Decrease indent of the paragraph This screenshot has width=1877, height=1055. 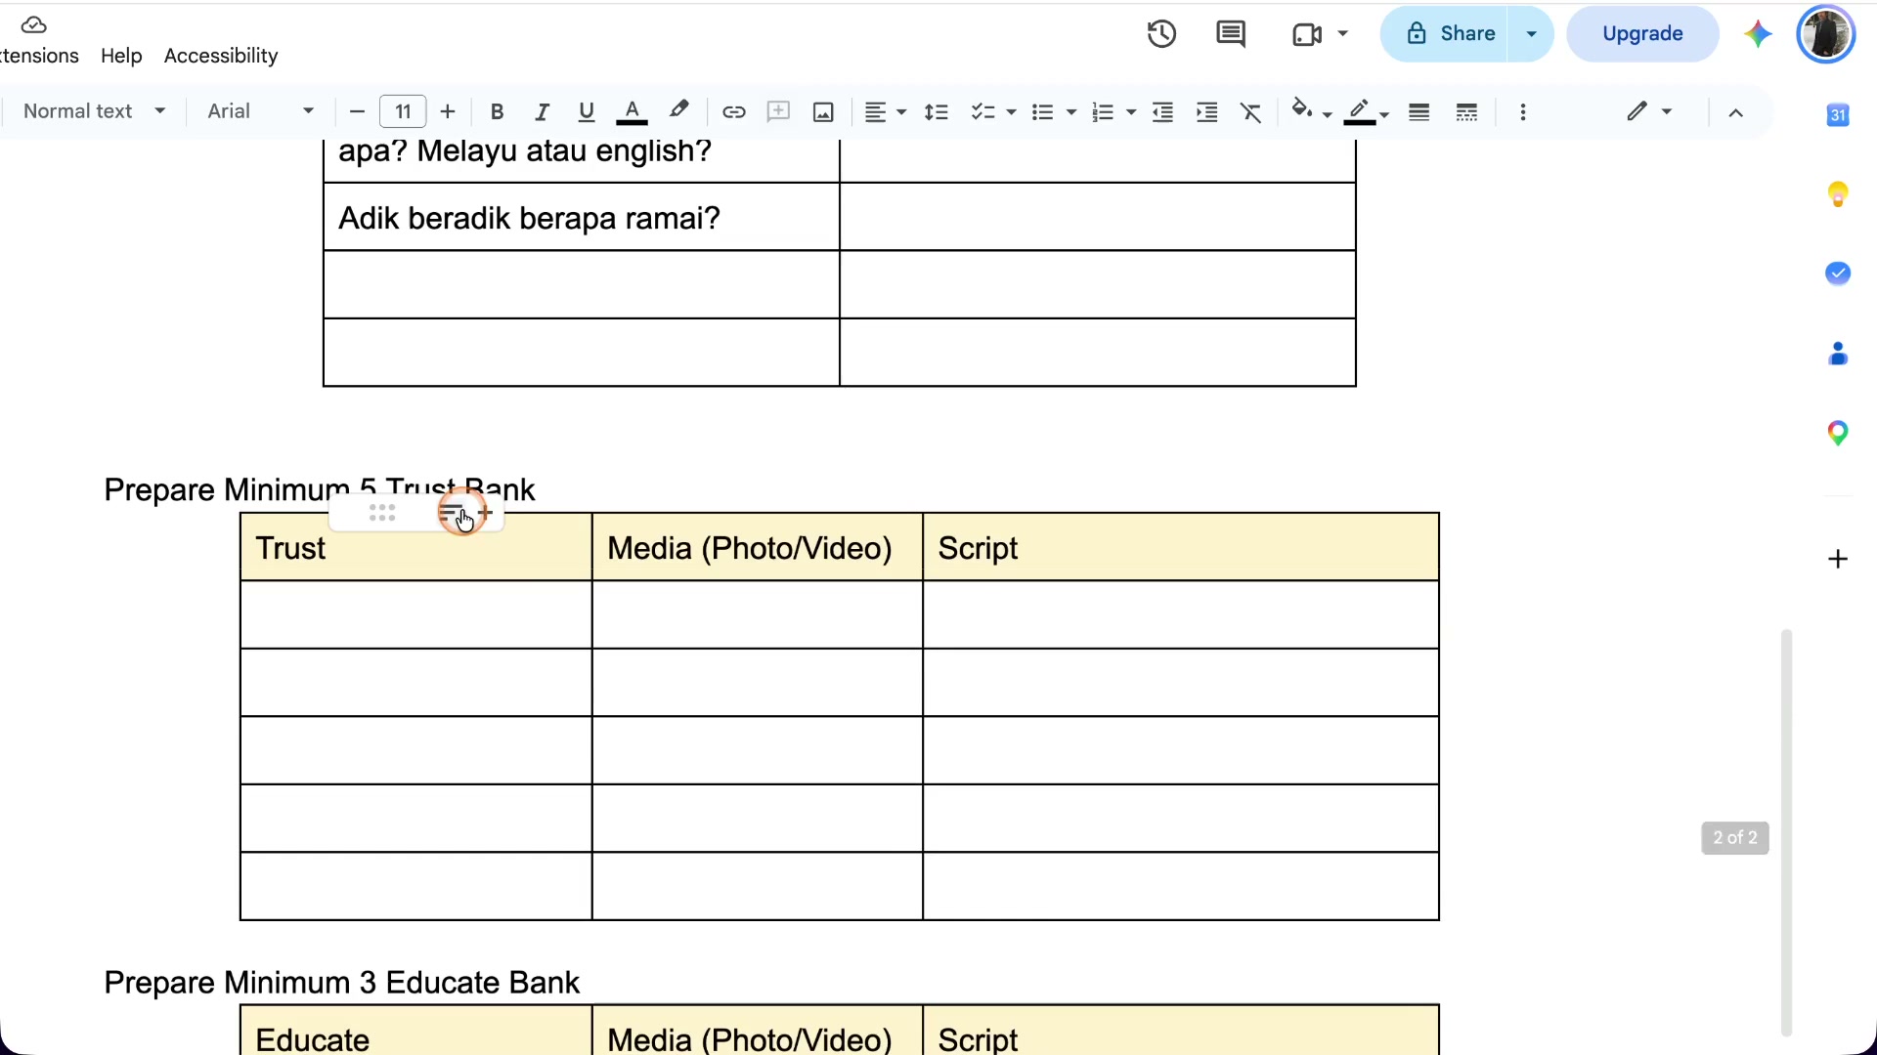pyautogui.click(x=1162, y=112)
